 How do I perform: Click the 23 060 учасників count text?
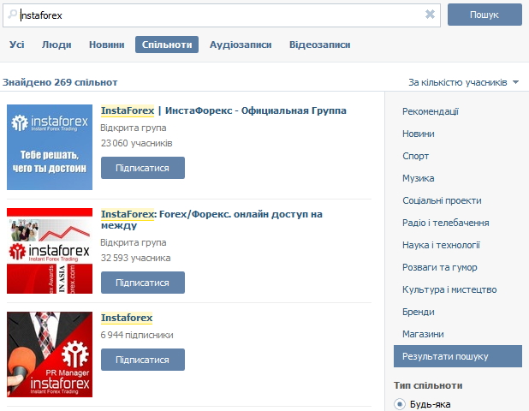click(137, 143)
